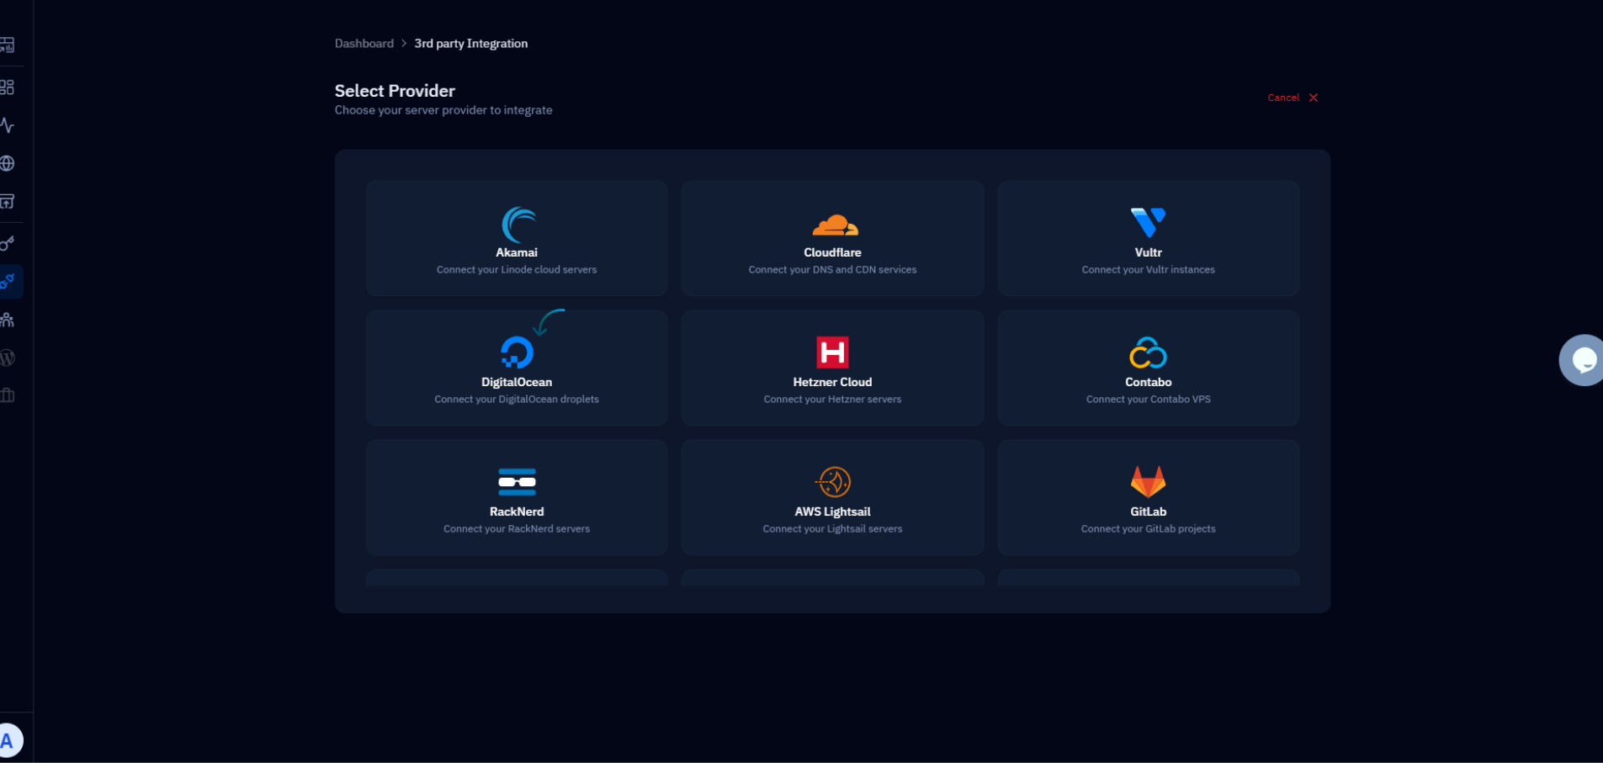
Task: Select the Akamai provider name
Action: tap(517, 252)
